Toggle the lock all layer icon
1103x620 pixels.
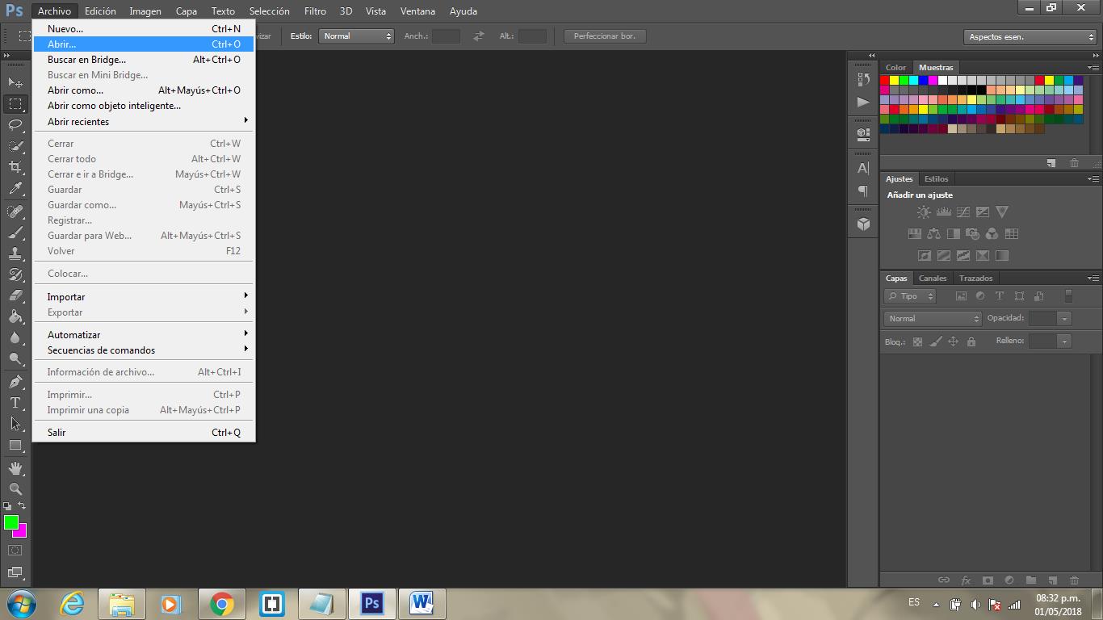point(971,341)
